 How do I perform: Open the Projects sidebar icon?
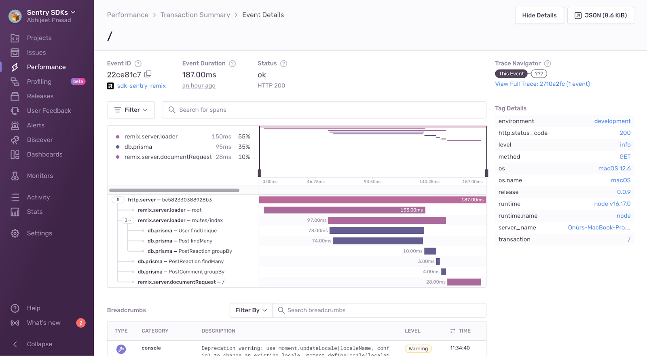15,38
